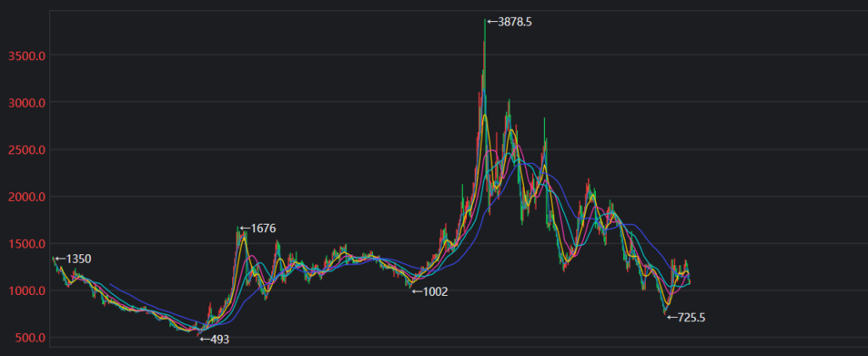
Task: Click the 3000.0 y-axis label
Action: pyautogui.click(x=25, y=103)
